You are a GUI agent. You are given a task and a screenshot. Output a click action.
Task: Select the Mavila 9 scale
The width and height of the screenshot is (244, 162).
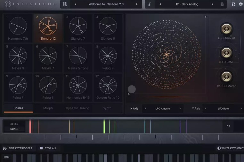(18, 58)
